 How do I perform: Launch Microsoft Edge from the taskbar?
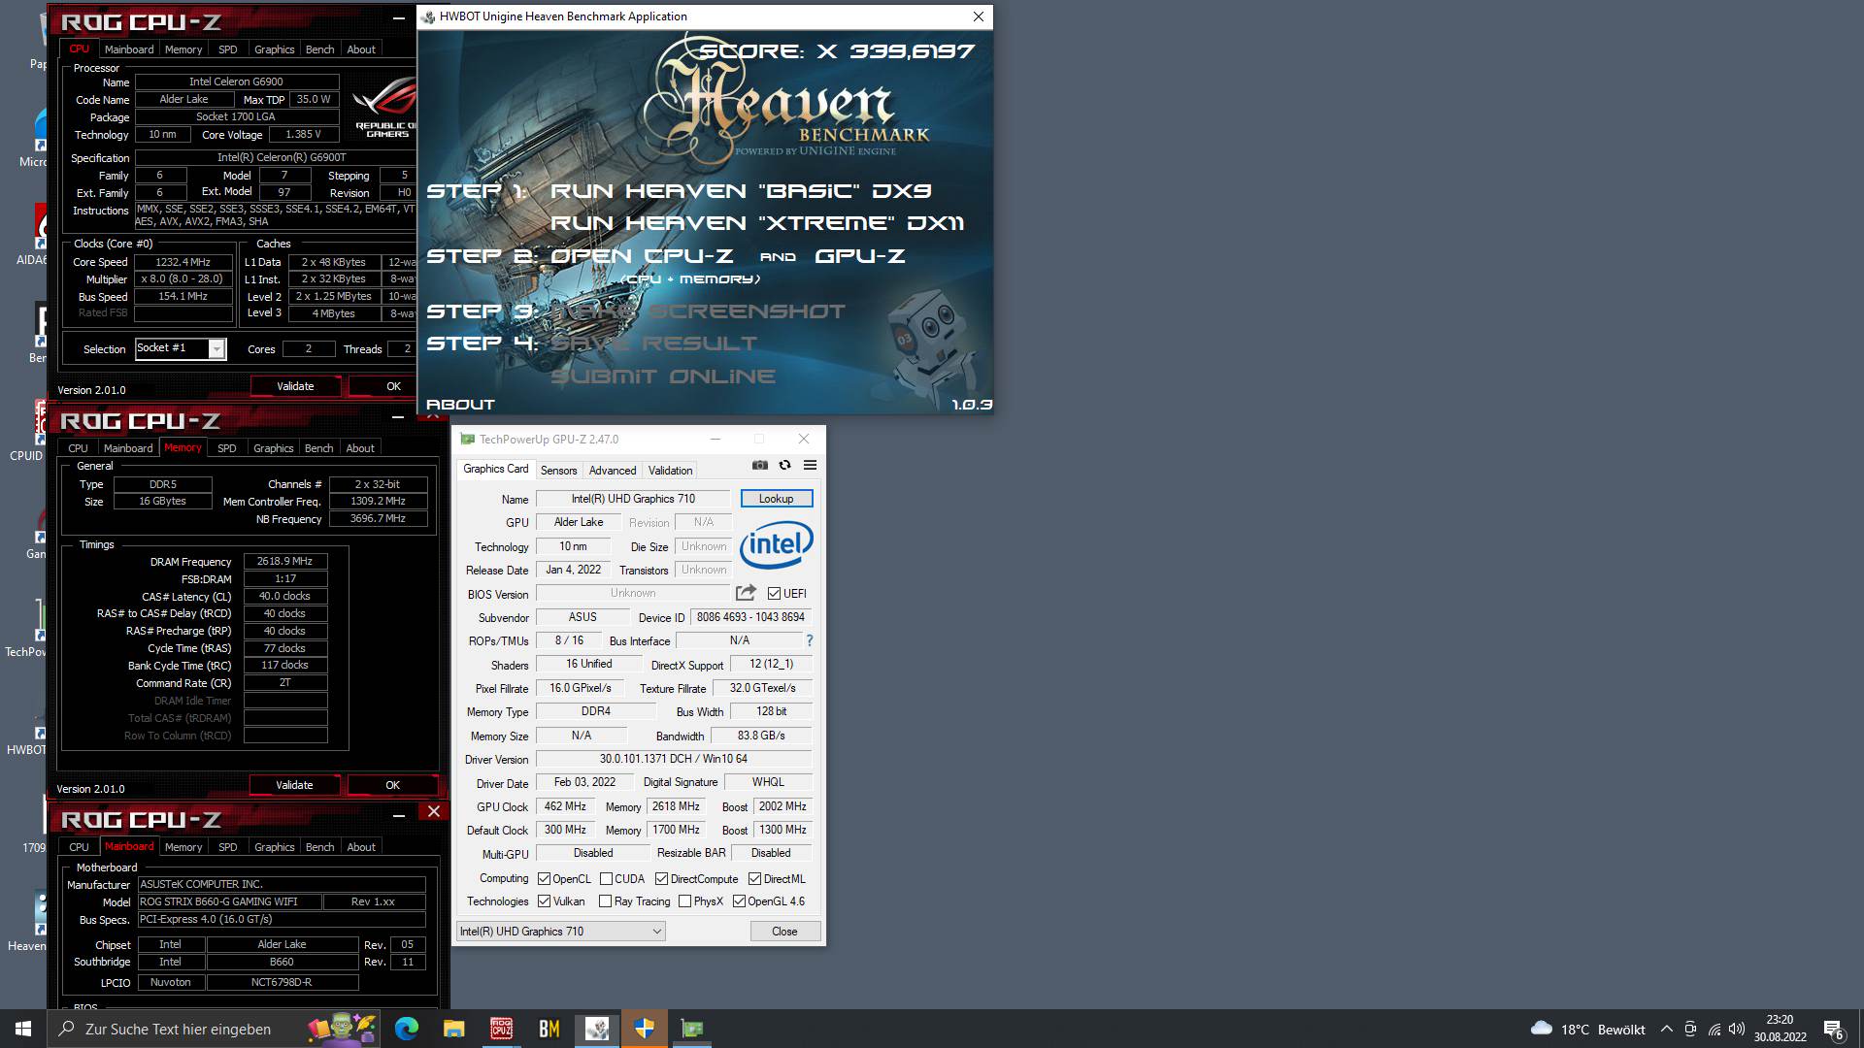point(406,1029)
